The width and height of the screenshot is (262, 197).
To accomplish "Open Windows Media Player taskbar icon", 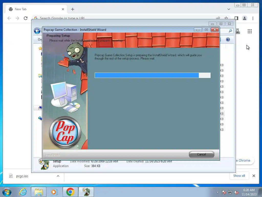I will (54, 192).
